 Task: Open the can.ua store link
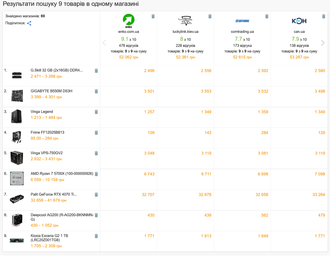pyautogui.click(x=299, y=32)
